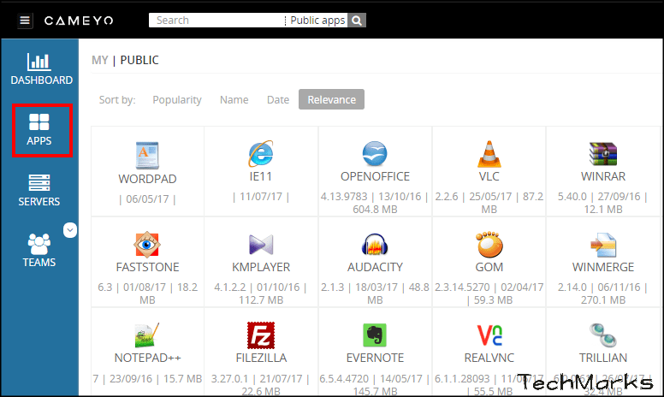Sort apps by Date
This screenshot has height=397, width=664.
[278, 99]
